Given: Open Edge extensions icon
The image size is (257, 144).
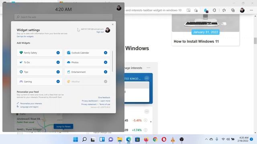Looking at the screenshot, I should point(214,10).
